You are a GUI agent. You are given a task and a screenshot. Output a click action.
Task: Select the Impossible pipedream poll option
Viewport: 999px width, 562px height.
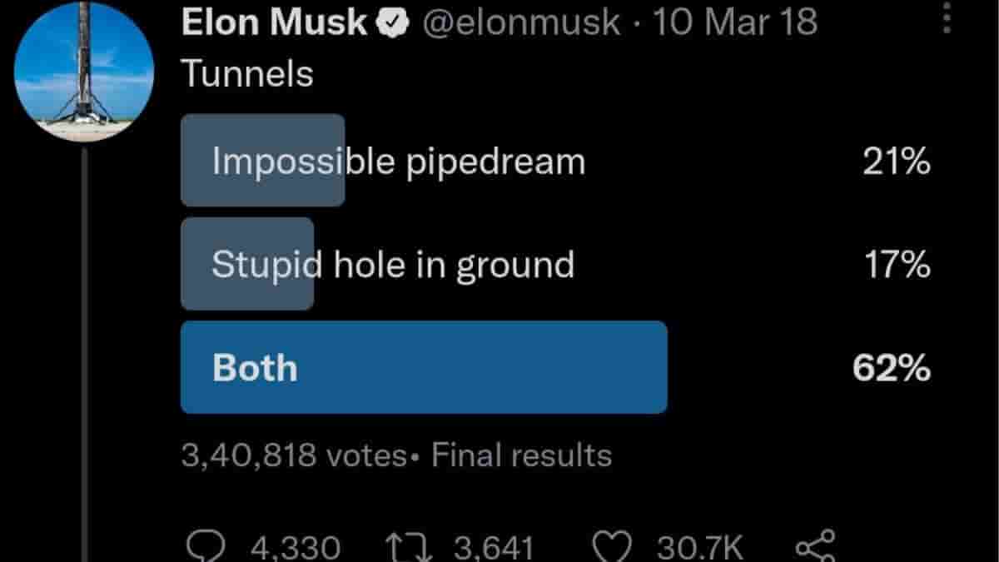point(398,161)
